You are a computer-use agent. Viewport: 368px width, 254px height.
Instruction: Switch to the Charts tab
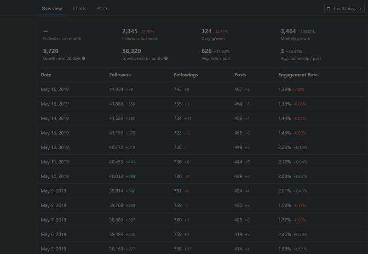tap(79, 9)
